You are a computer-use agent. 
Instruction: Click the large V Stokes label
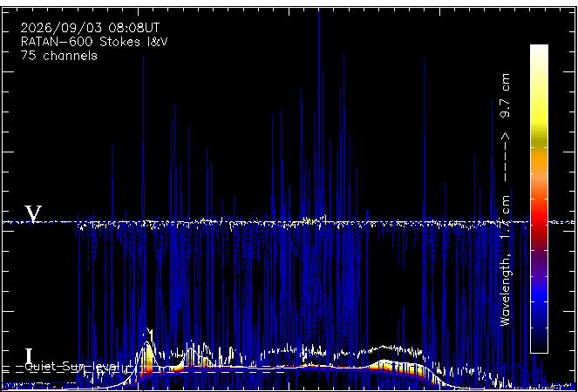tap(33, 213)
